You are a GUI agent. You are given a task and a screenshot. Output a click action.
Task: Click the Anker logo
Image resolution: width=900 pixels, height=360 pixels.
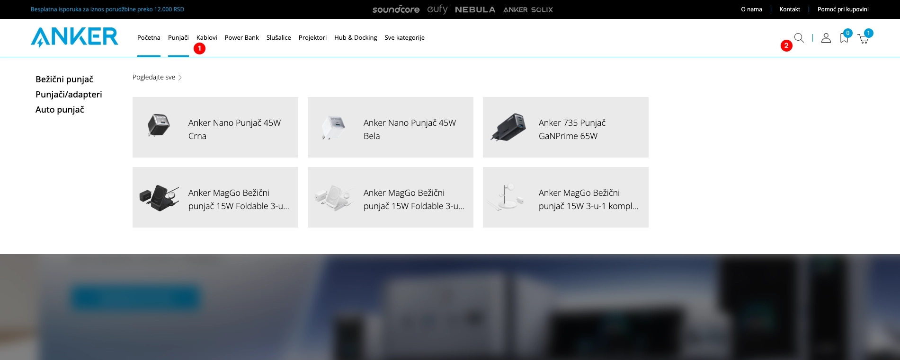pyautogui.click(x=74, y=37)
